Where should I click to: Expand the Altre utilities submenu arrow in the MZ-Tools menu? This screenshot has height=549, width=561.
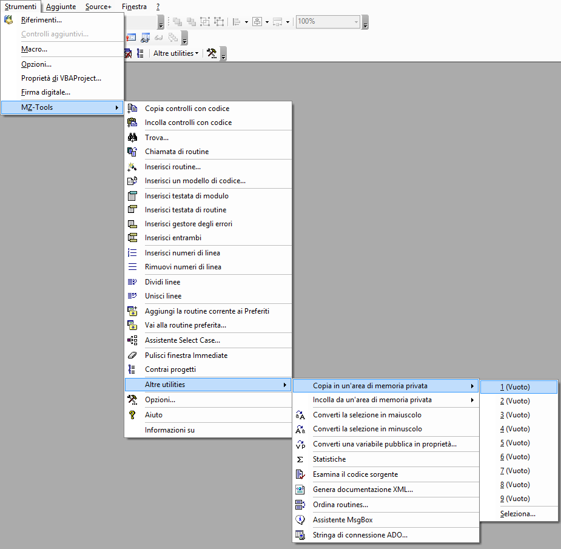pyautogui.click(x=285, y=385)
